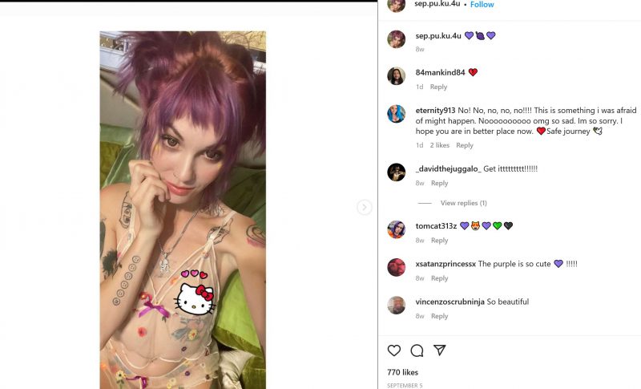
Task: Open _davidthejuggalo_ profile picture
Action: point(396,172)
